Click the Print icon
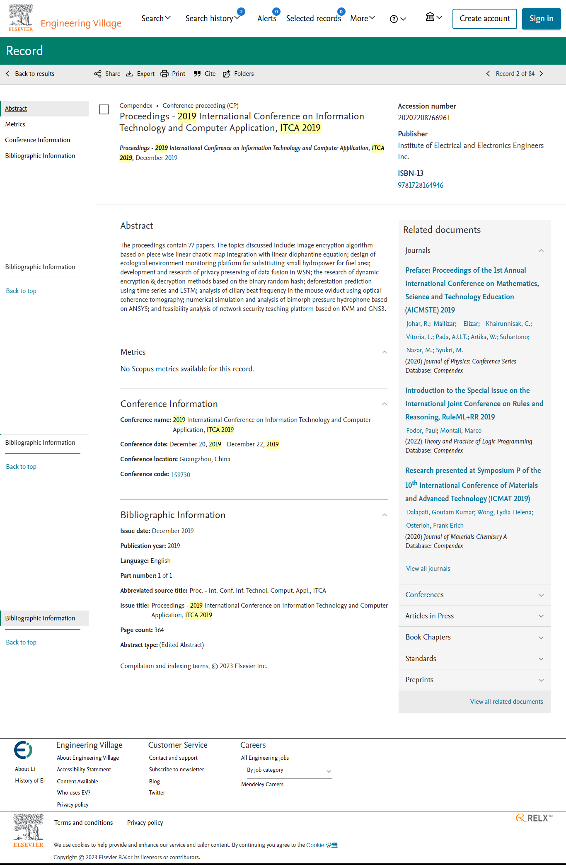 164,74
